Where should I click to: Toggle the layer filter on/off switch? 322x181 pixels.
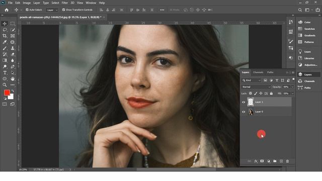click(293, 79)
